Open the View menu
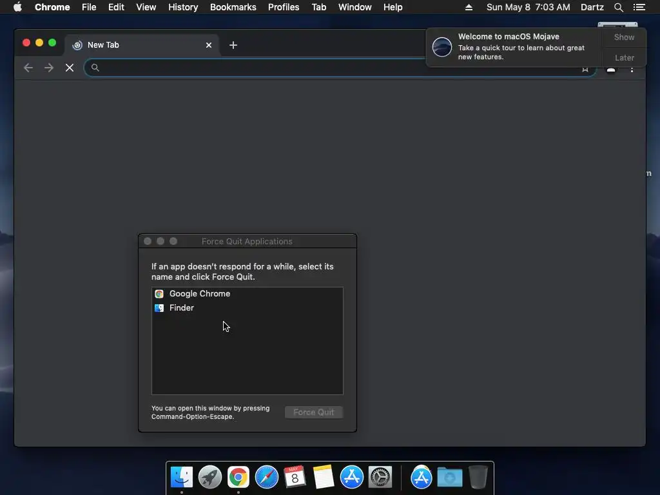Image resolution: width=660 pixels, height=495 pixels. (x=146, y=7)
